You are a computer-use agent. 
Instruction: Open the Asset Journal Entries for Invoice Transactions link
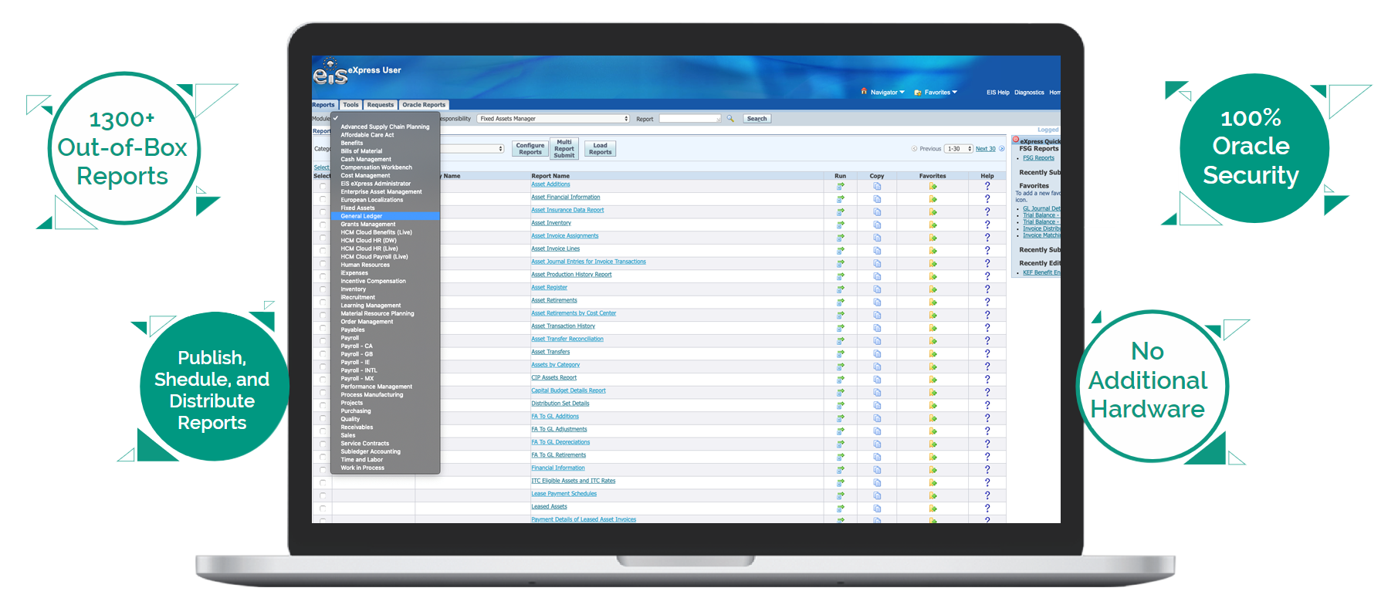click(588, 262)
